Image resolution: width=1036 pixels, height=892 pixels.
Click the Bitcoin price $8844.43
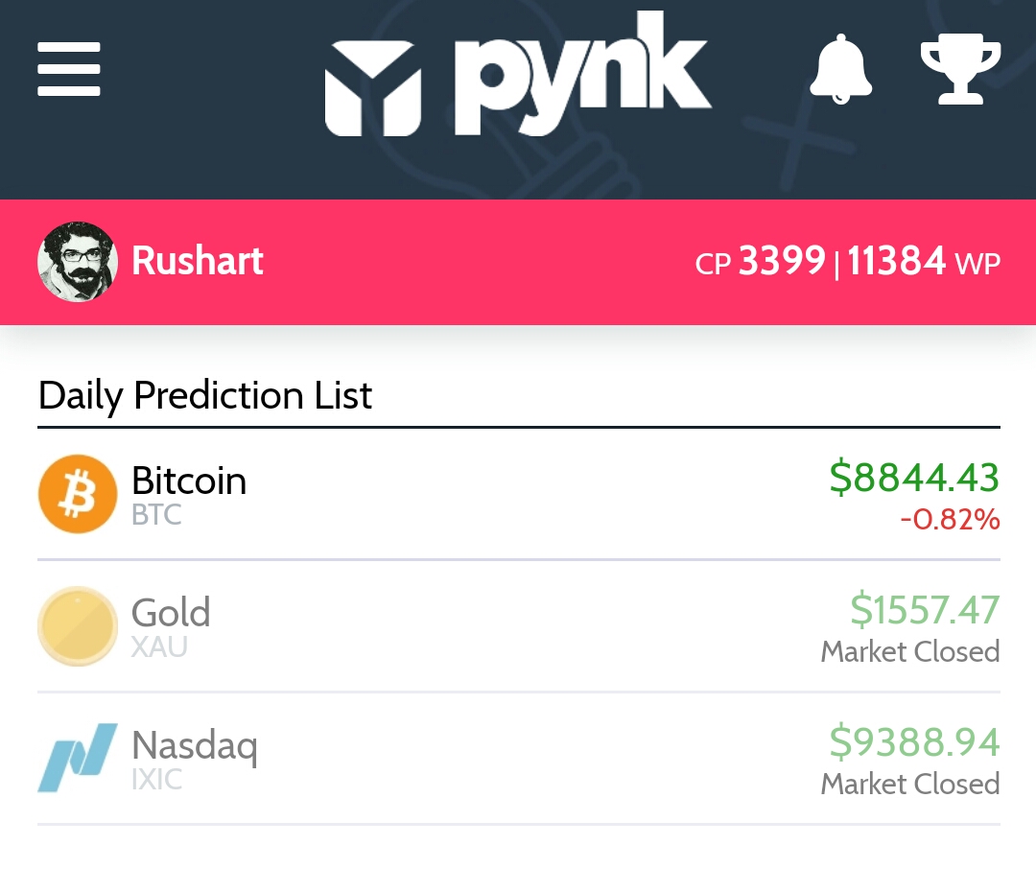coord(914,478)
